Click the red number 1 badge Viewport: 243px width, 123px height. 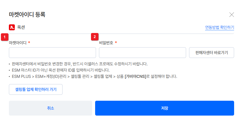[x=4, y=37]
